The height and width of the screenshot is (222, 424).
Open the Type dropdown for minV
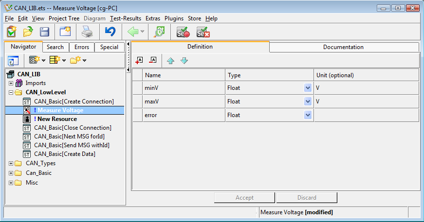pyautogui.click(x=308, y=88)
